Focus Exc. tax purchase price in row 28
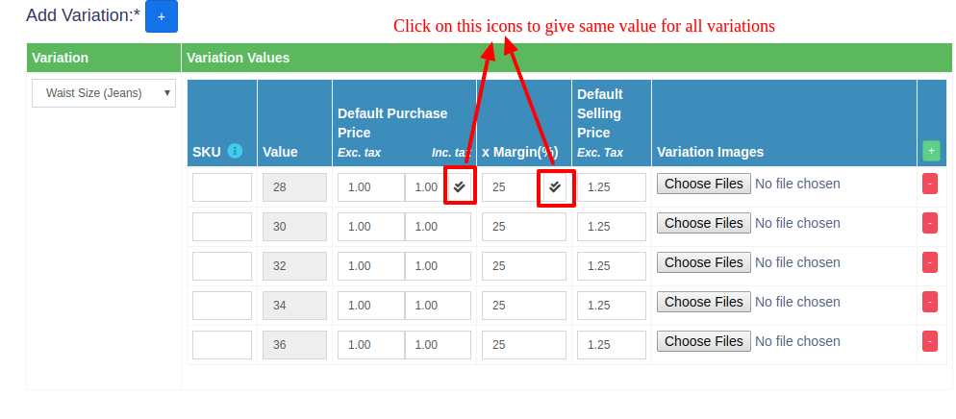 pos(370,187)
